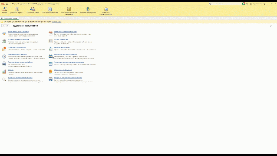Open the Учет рабочего времени clock section
Viewport: 277px width, 156px height.
point(50,9)
